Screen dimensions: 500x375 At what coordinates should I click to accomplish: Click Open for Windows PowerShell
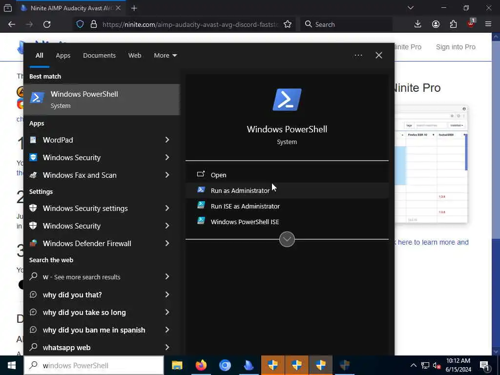click(x=287, y=175)
